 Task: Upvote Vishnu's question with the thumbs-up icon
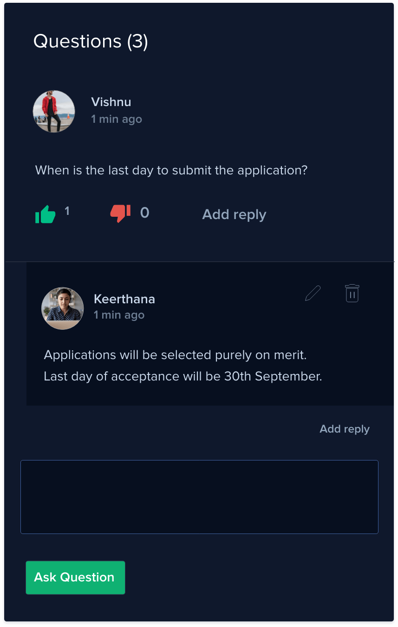(x=46, y=214)
